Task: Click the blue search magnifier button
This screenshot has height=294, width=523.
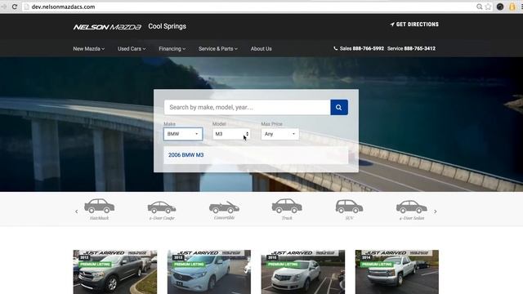Action: tap(339, 107)
